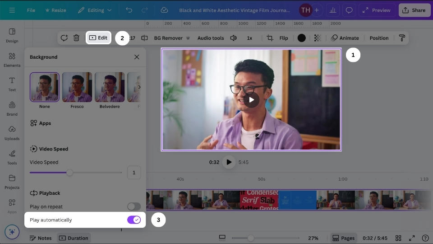Open the analytics bar chart icon
The image size is (433, 244).
pyautogui.click(x=333, y=10)
